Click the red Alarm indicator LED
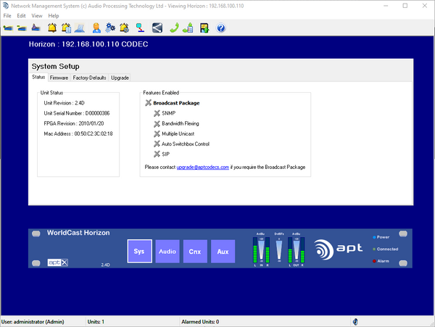 click(x=374, y=261)
